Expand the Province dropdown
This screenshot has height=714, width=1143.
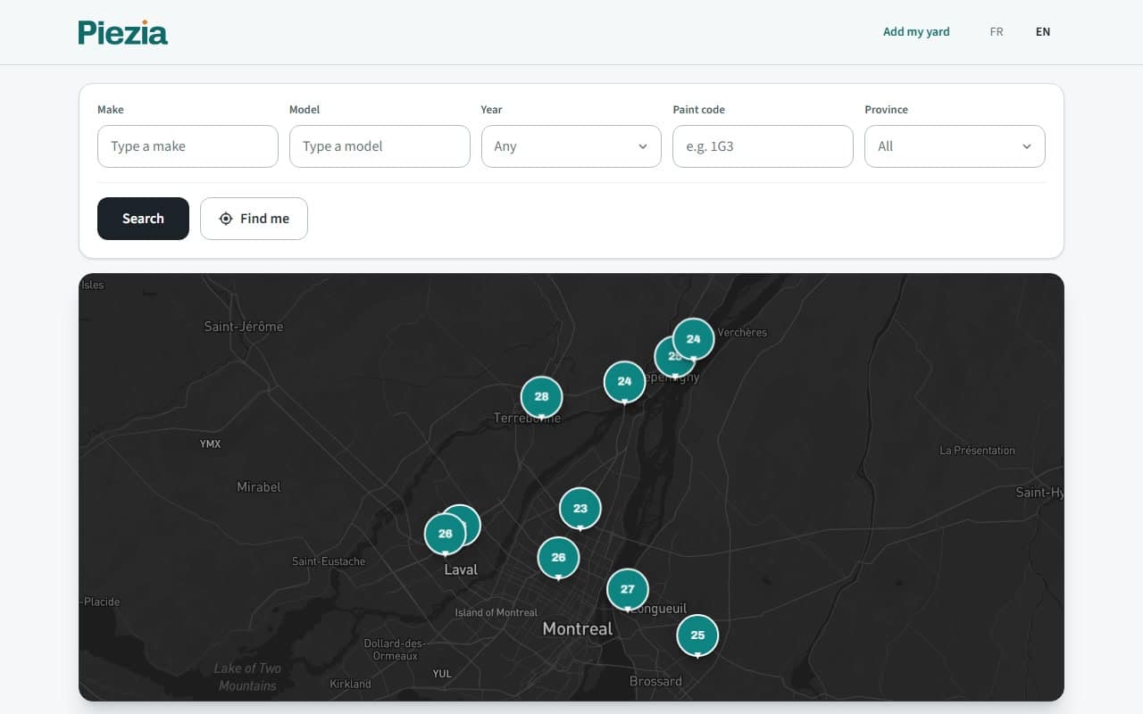[x=955, y=146]
